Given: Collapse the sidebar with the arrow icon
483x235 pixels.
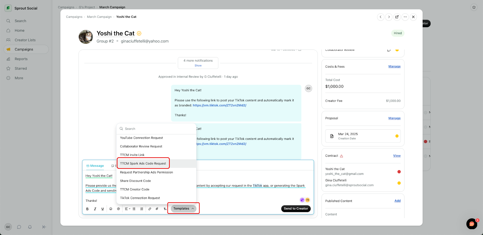Looking at the screenshot, I should click(x=44, y=227).
